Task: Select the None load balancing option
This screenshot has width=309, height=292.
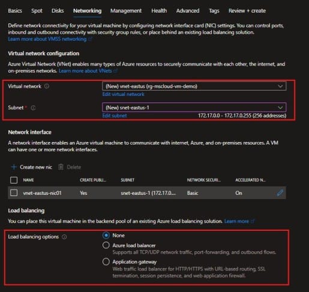Action: coord(106,236)
